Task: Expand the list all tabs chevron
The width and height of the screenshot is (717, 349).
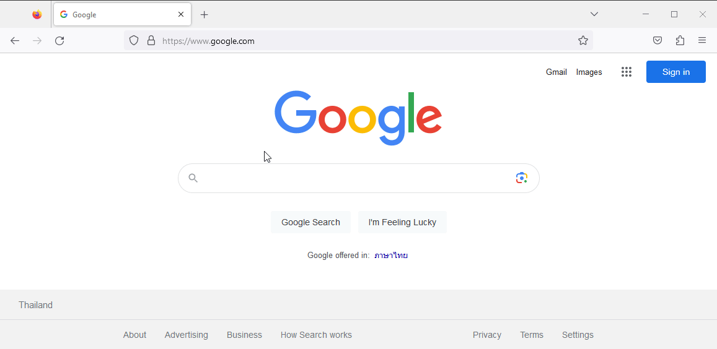Action: [594, 14]
